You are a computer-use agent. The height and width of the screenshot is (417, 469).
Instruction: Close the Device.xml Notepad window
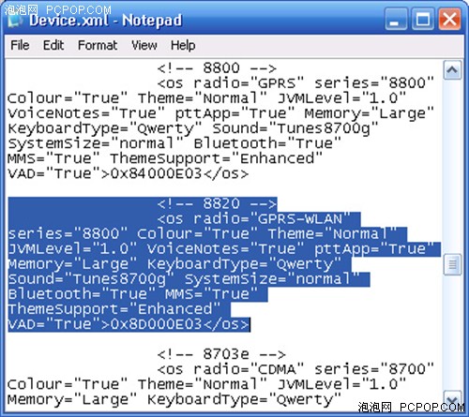[449, 19]
